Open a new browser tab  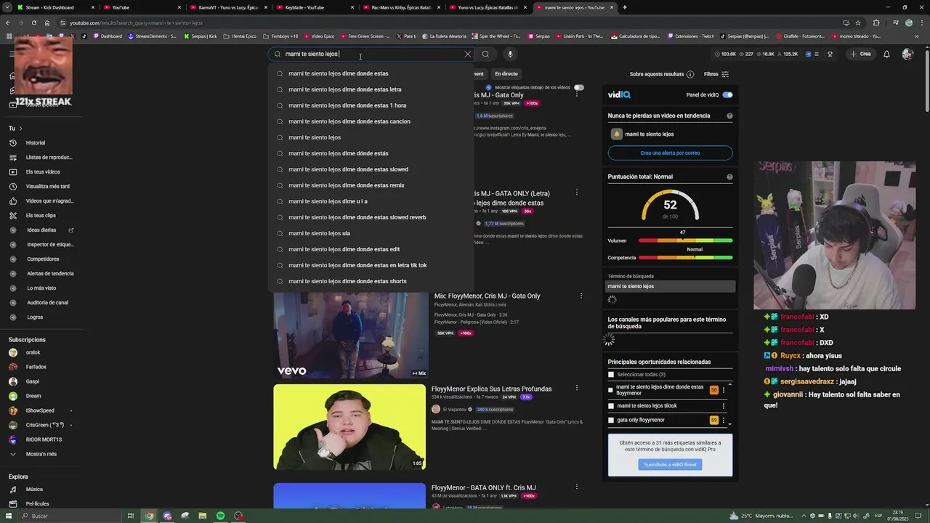coord(625,7)
